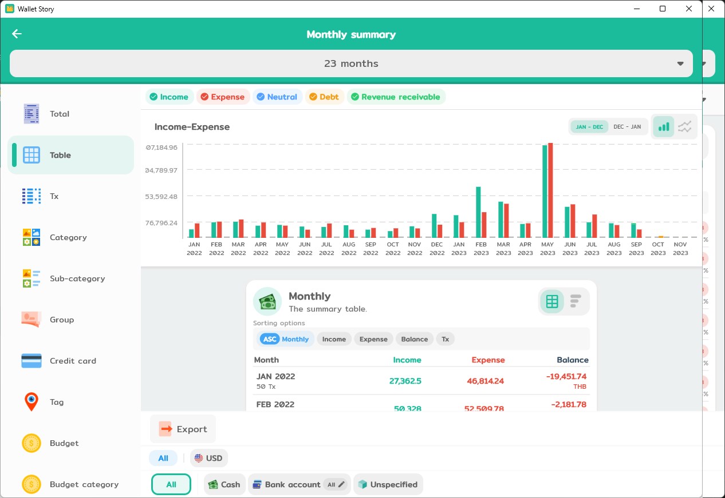
Task: Select the JAN - DEC range option
Action: click(589, 127)
